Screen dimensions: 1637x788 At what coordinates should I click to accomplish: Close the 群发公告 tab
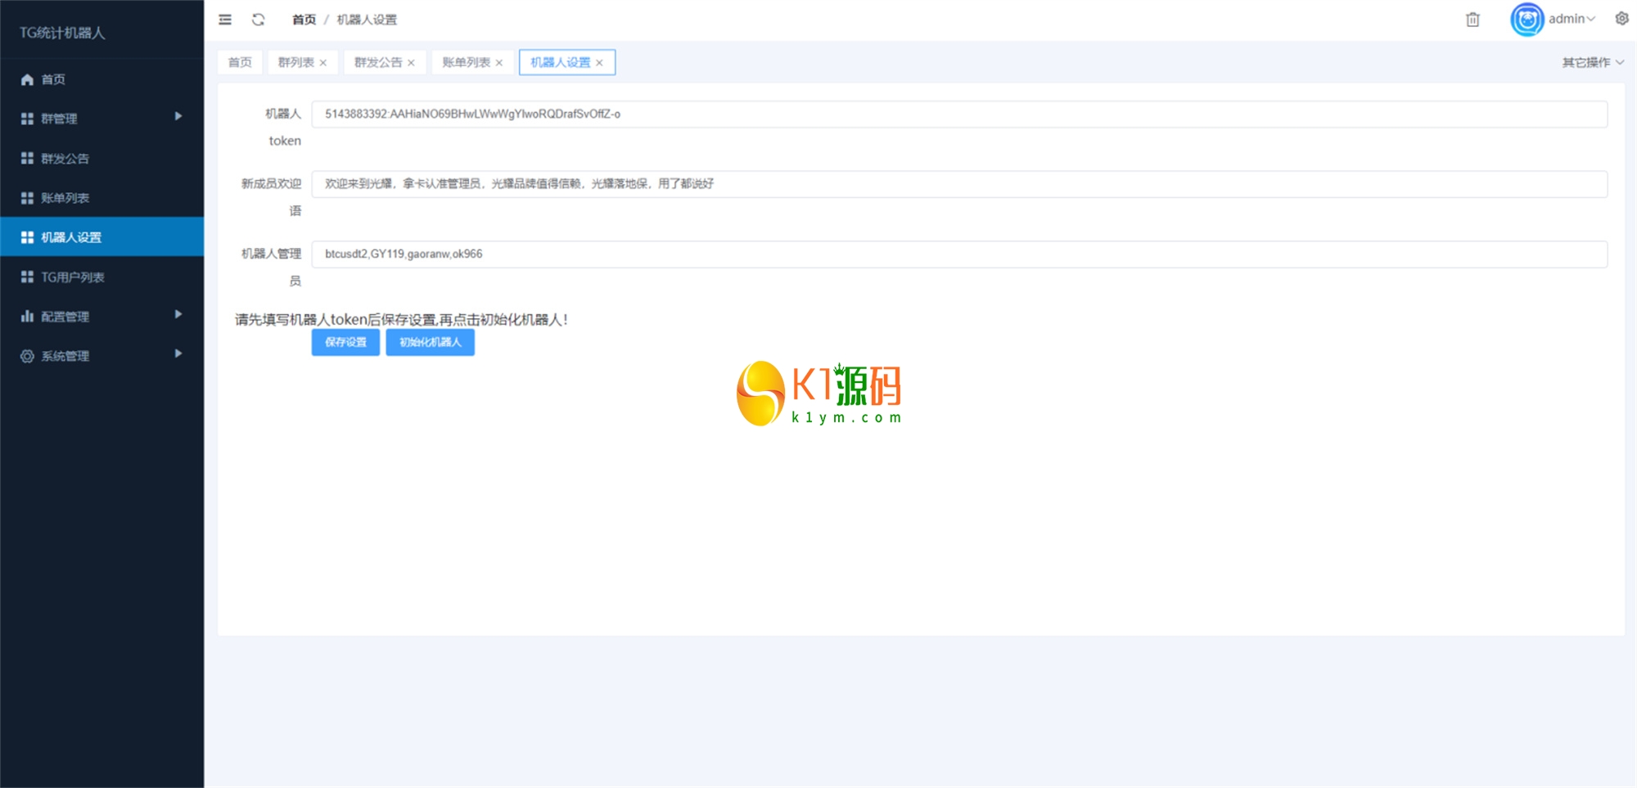(x=411, y=63)
